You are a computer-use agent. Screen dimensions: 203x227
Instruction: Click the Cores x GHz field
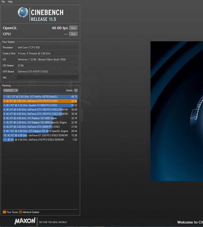[47, 53]
